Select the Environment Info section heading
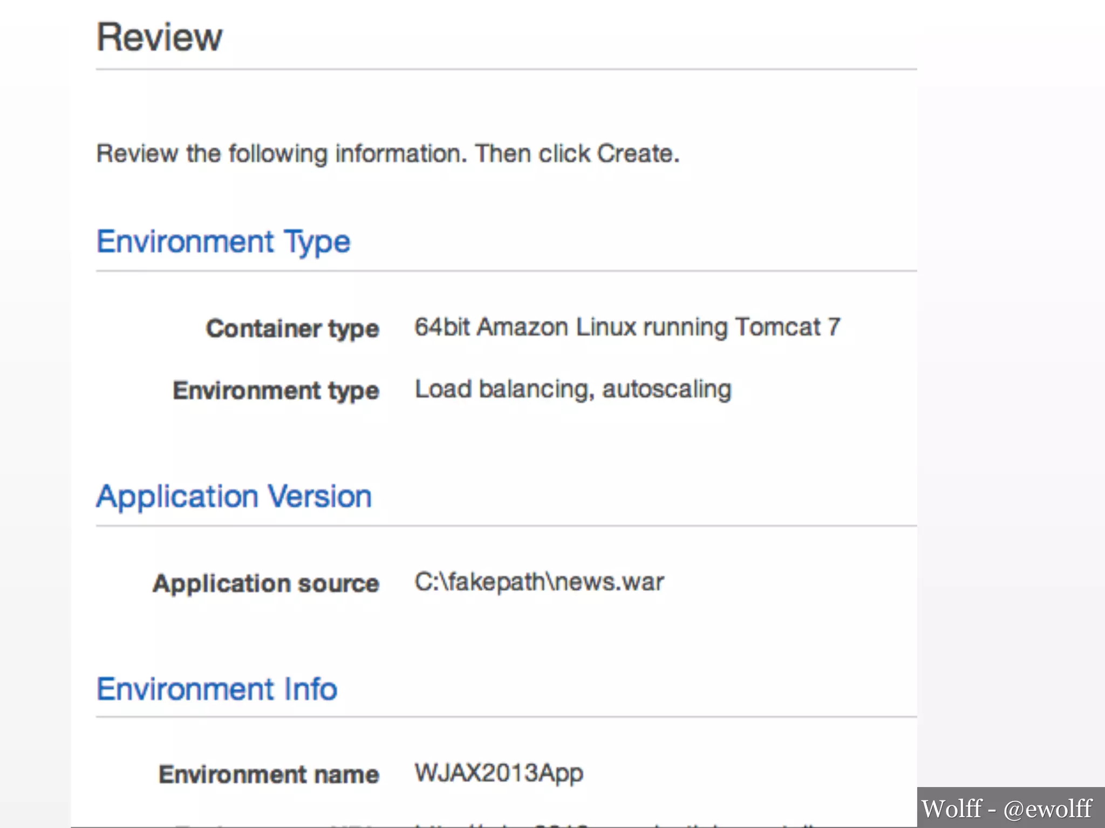The image size is (1105, 828). pos(217,689)
